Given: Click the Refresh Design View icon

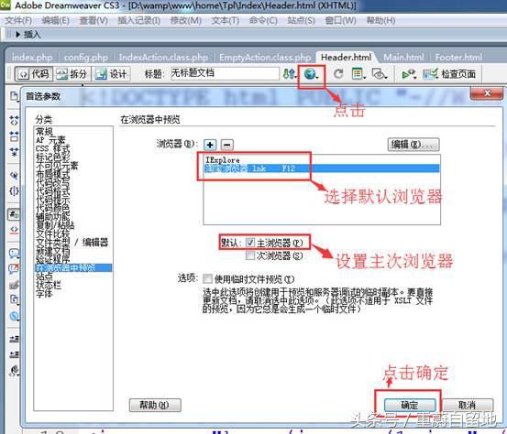Looking at the screenshot, I should (x=338, y=74).
